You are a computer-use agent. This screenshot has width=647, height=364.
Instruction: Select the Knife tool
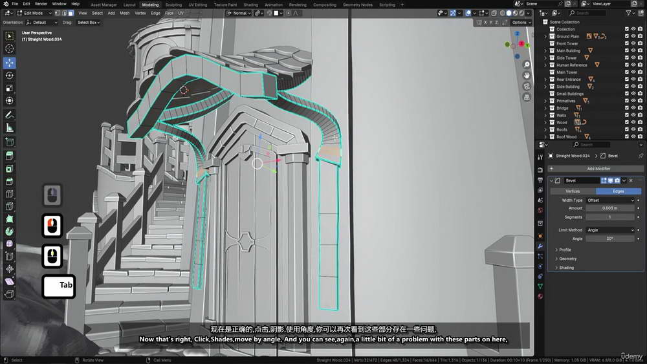pos(9,206)
